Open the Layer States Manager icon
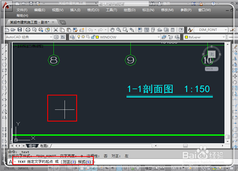 (177, 37)
